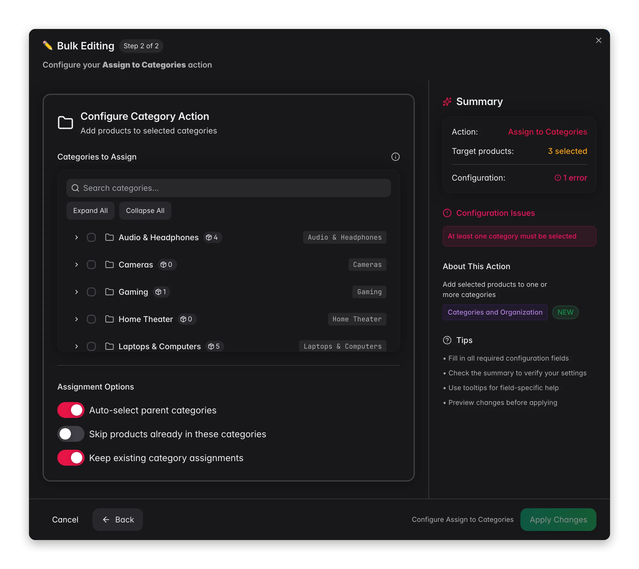639x569 pixels.
Task: Click the magnifier icon in the category search
Action: click(x=75, y=188)
